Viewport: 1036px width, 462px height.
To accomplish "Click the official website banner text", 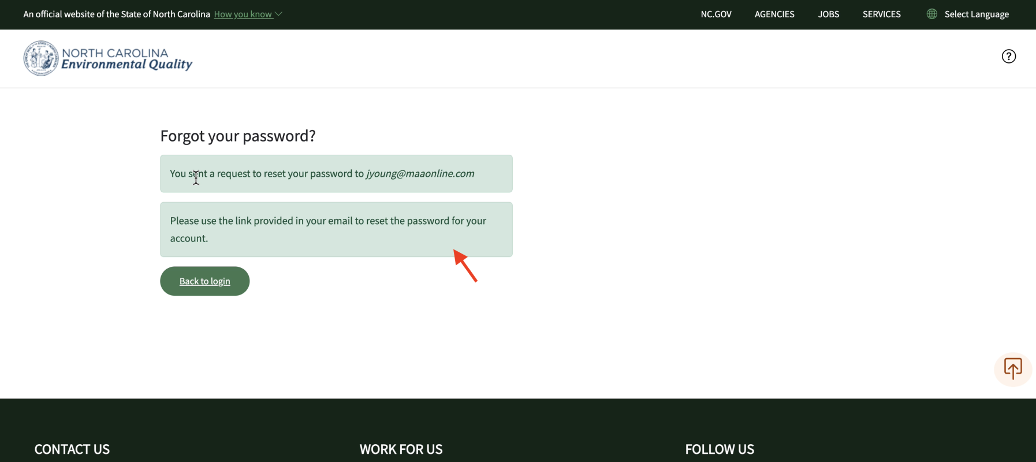I will coord(117,14).
